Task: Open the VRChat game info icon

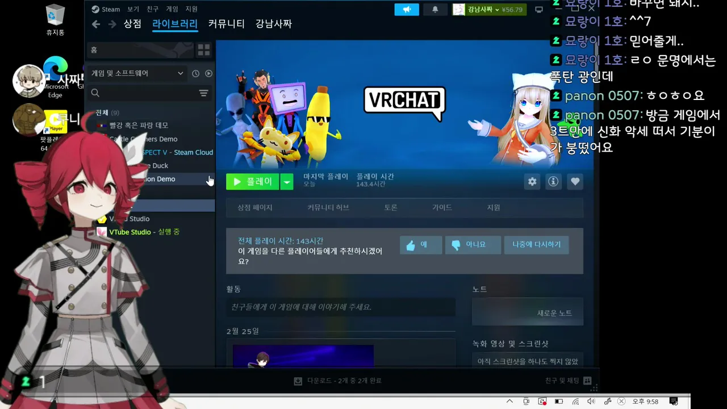Action: click(553, 182)
